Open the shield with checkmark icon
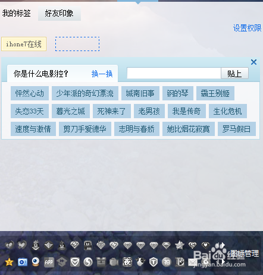The image size is (263, 275). [75, 263]
